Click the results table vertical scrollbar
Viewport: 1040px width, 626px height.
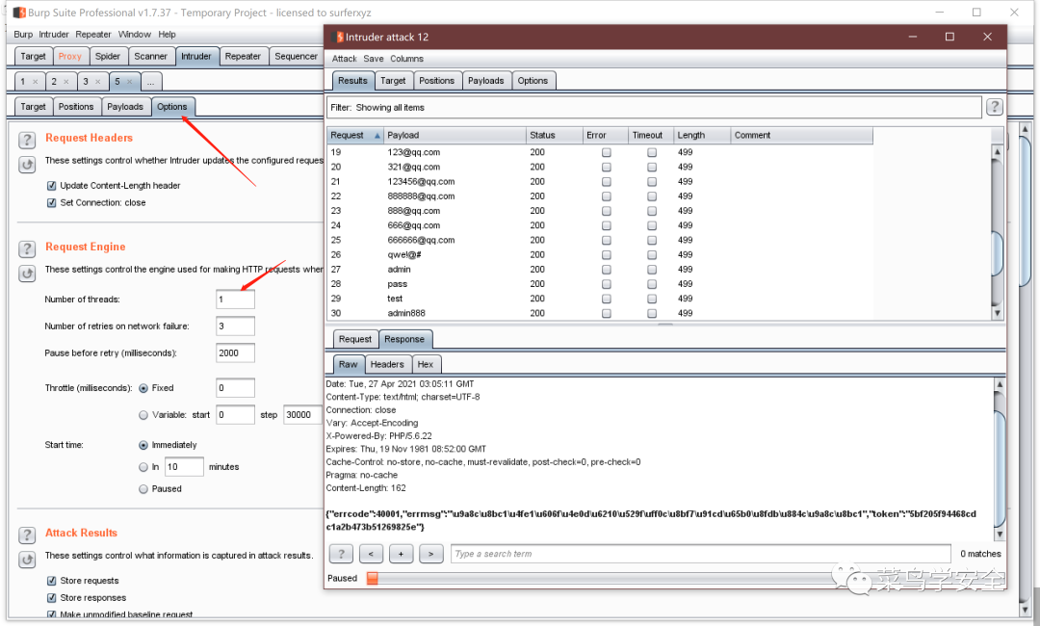tap(997, 232)
